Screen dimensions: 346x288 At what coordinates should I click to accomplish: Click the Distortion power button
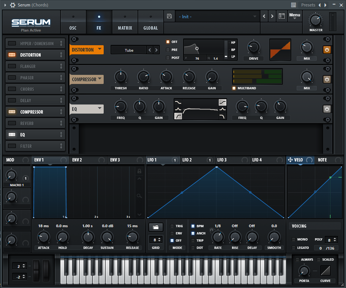[327, 50]
